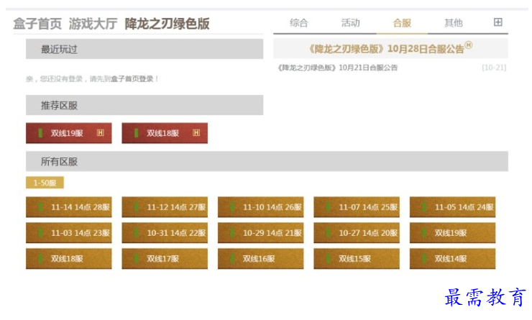Viewport: 532px width, 320px height.
Task: Enter server 10-31 14点 22服
Action: (x=165, y=233)
